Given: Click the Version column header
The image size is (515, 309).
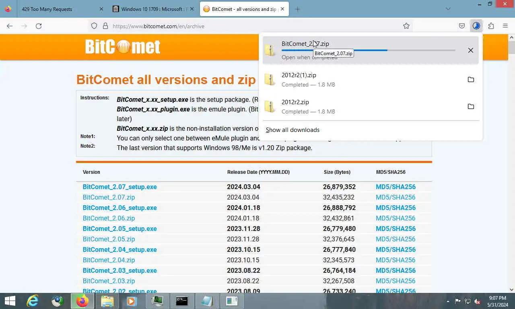Looking at the screenshot, I should pyautogui.click(x=91, y=172).
